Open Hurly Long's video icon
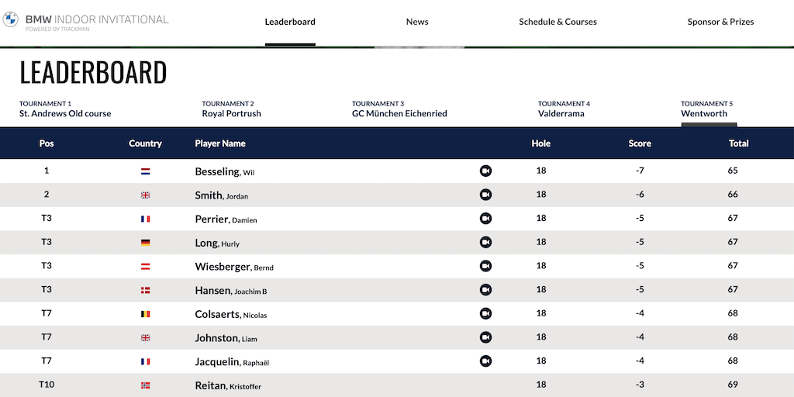This screenshot has width=794, height=397. click(486, 243)
